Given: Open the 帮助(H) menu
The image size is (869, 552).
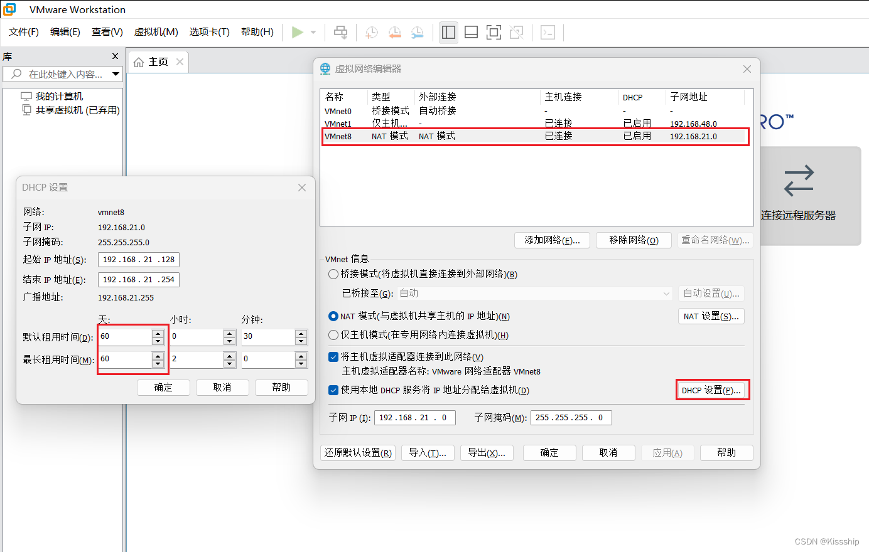Looking at the screenshot, I should point(257,32).
